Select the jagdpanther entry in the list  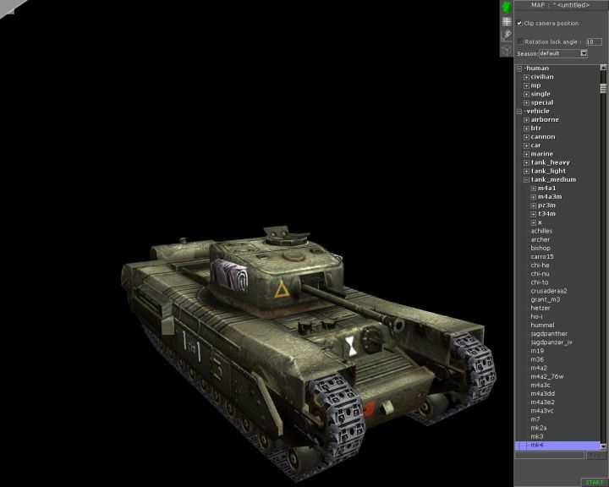coord(549,333)
